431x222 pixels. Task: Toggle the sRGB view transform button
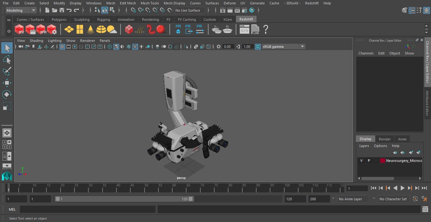pyautogui.click(x=258, y=47)
